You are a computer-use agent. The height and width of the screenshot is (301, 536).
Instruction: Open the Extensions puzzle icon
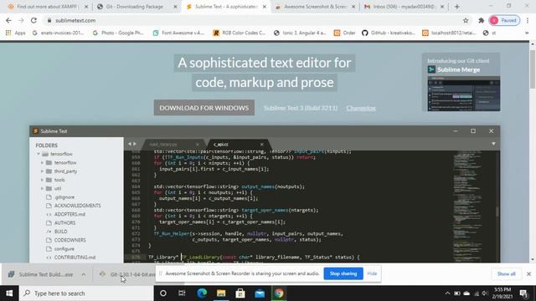point(482,20)
